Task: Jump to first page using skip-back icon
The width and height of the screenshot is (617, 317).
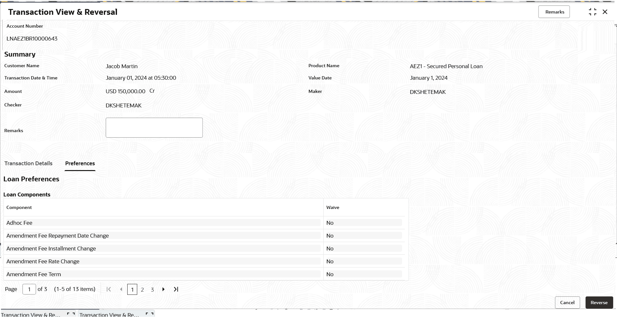Action: click(x=109, y=289)
